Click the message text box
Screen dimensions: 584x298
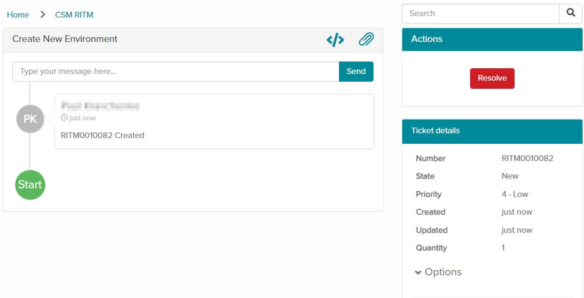[x=176, y=72]
